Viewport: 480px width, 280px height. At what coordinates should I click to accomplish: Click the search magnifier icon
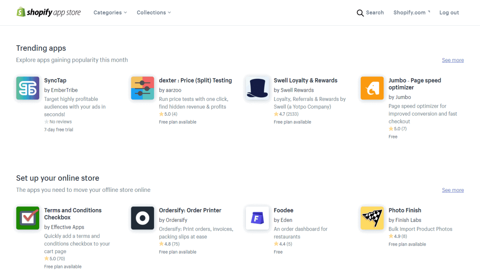coord(360,13)
